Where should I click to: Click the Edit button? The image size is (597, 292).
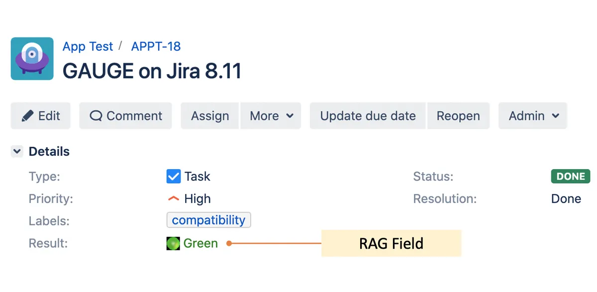pyautogui.click(x=41, y=116)
